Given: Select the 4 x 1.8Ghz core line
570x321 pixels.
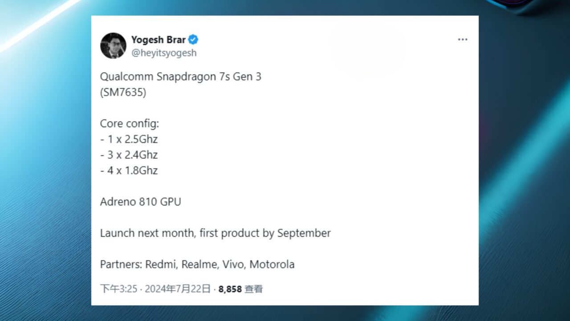Looking at the screenshot, I should pyautogui.click(x=132, y=170).
